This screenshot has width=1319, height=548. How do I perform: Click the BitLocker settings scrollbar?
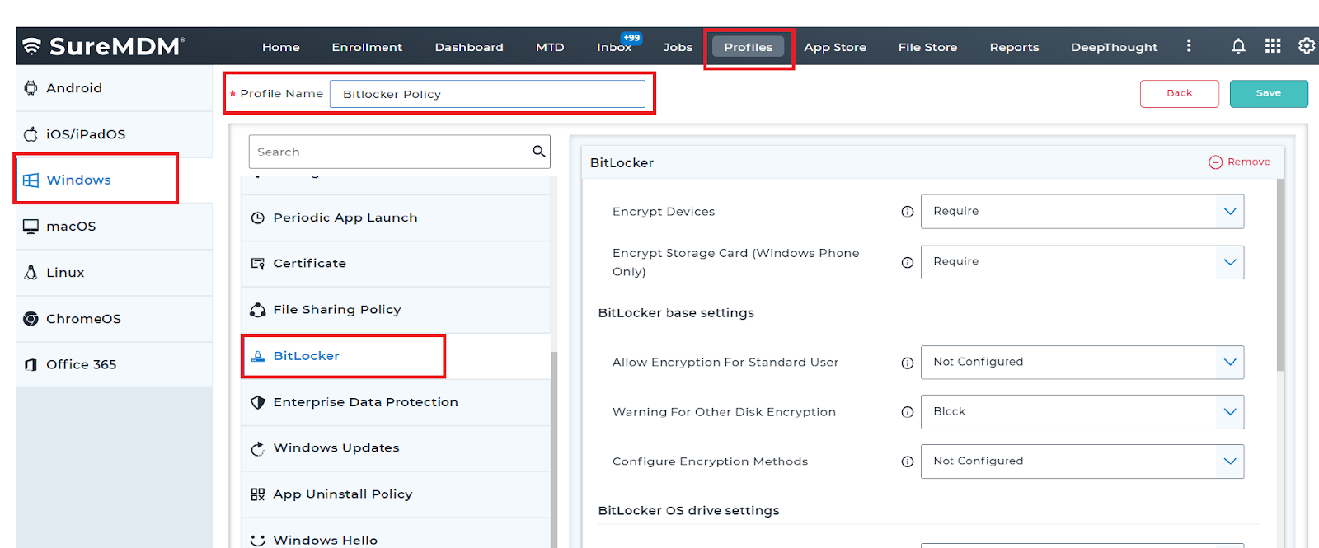(1280, 276)
